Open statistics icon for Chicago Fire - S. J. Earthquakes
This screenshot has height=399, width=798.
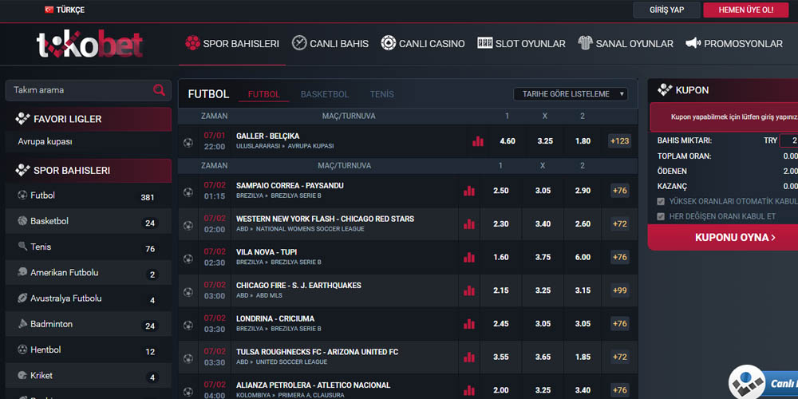coord(468,290)
